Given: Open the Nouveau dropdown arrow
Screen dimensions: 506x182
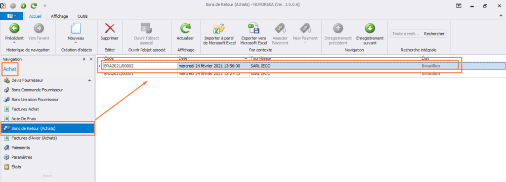Looking at the screenshot, I should click(76, 42).
